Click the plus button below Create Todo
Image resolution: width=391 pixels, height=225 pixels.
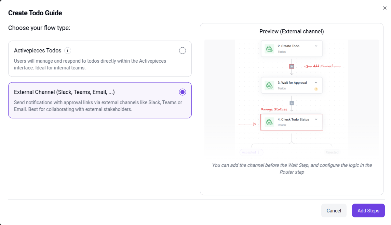[292, 67]
